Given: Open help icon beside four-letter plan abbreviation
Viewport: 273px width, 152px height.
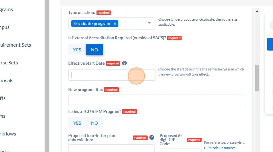Looking at the screenshot, I should [x=152, y=137].
